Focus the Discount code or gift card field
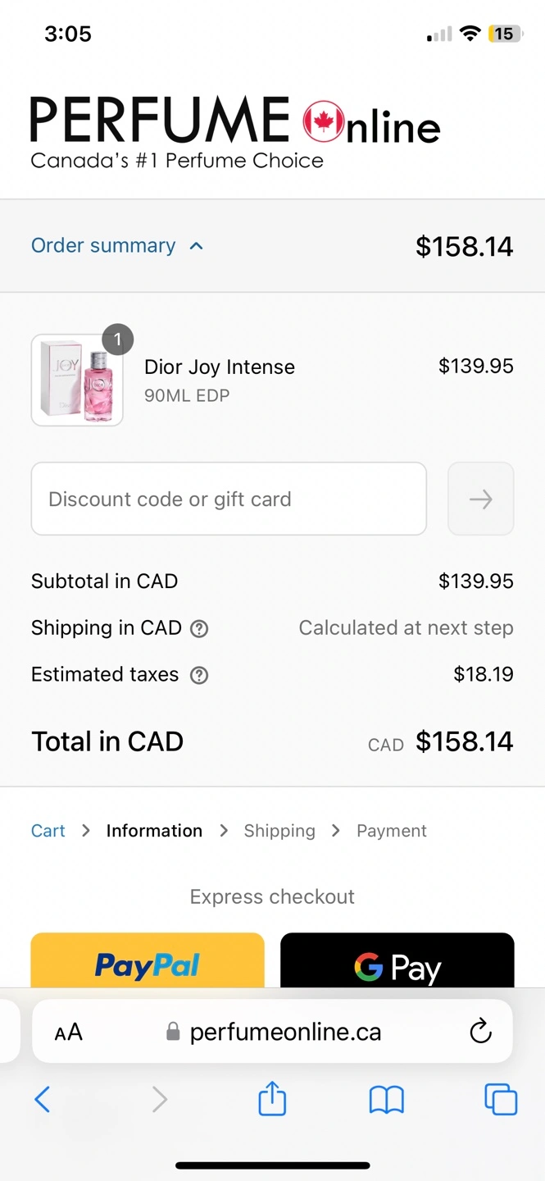Viewport: 545px width, 1181px height. [229, 499]
